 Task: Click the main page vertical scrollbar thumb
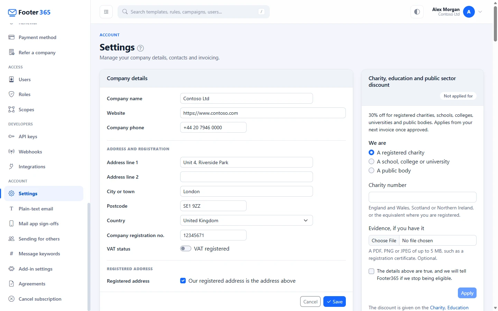pos(495,24)
